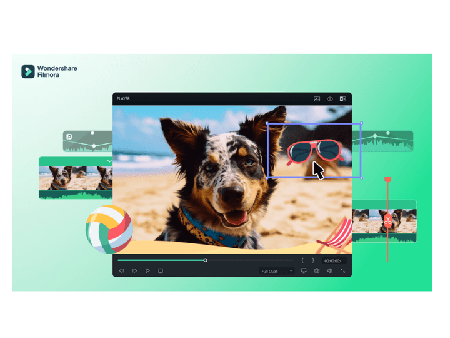Image resolution: width=450 pixels, height=338 pixels.
Task: Set mark in with left brace icon
Action: click(302, 260)
